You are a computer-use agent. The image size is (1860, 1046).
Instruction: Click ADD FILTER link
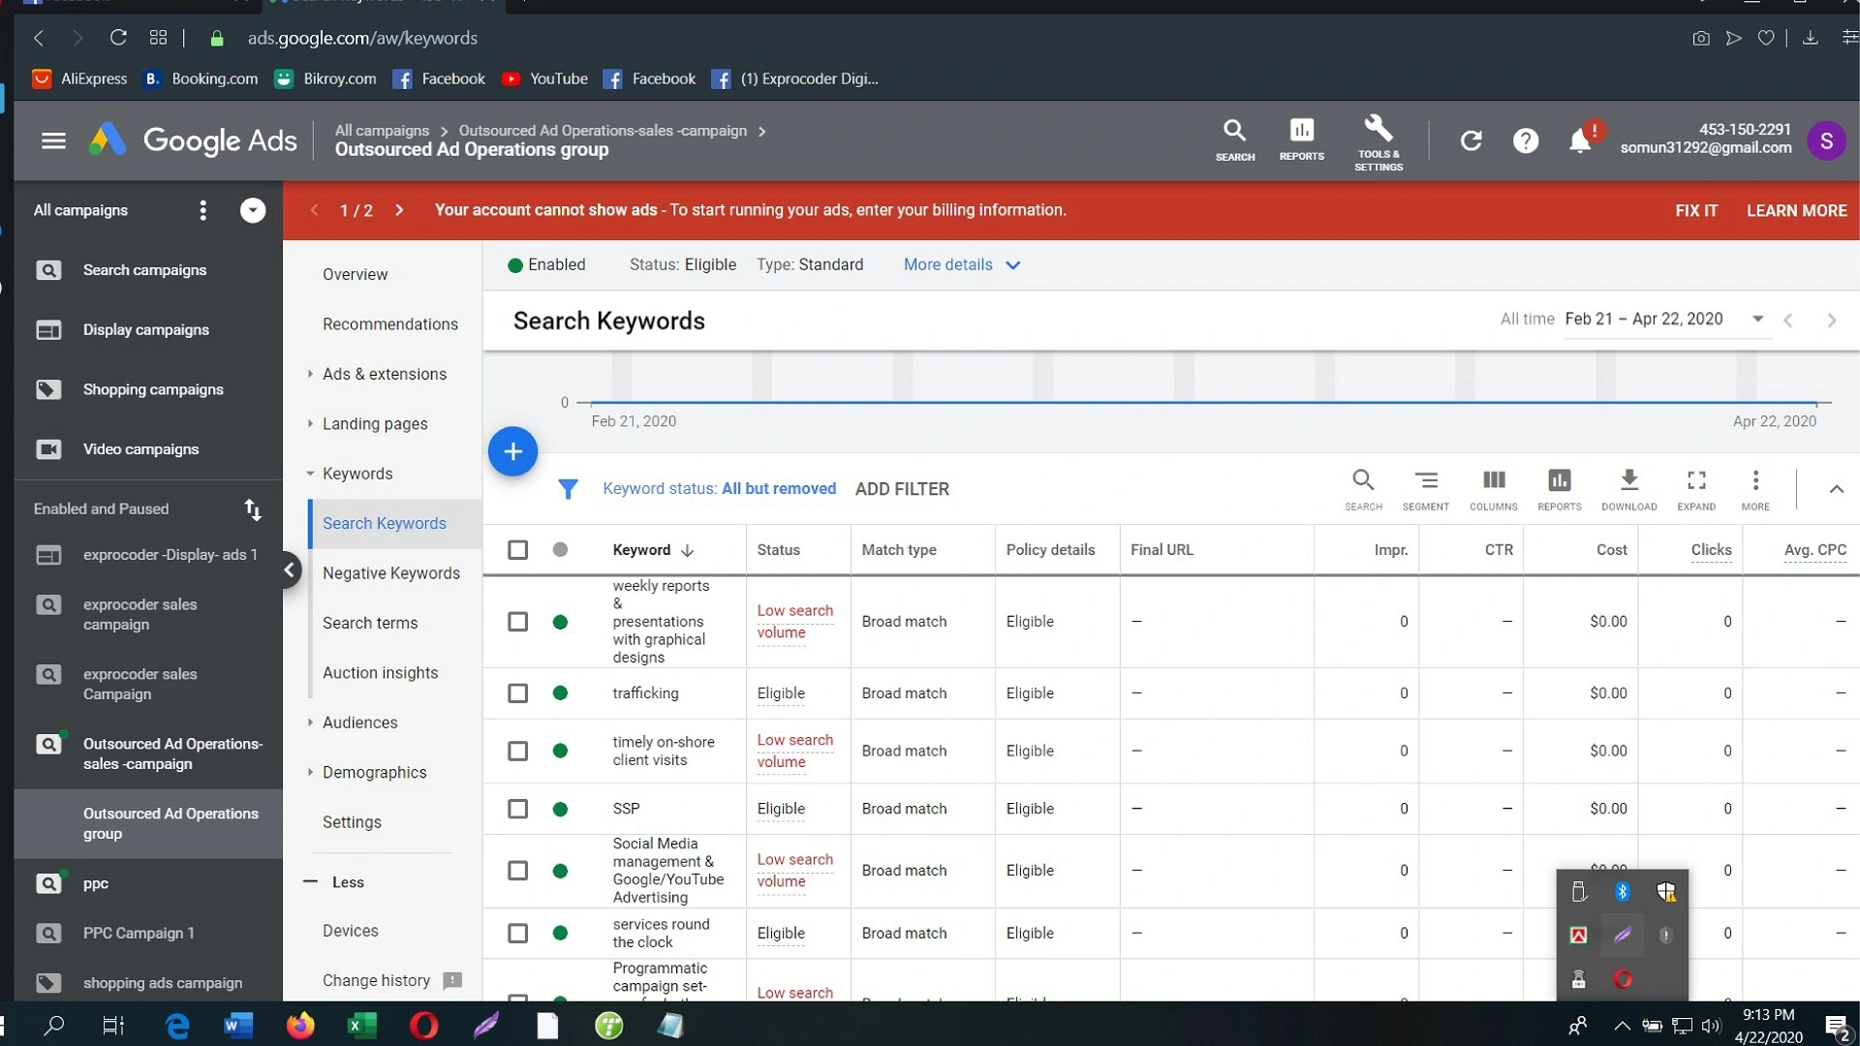point(901,489)
